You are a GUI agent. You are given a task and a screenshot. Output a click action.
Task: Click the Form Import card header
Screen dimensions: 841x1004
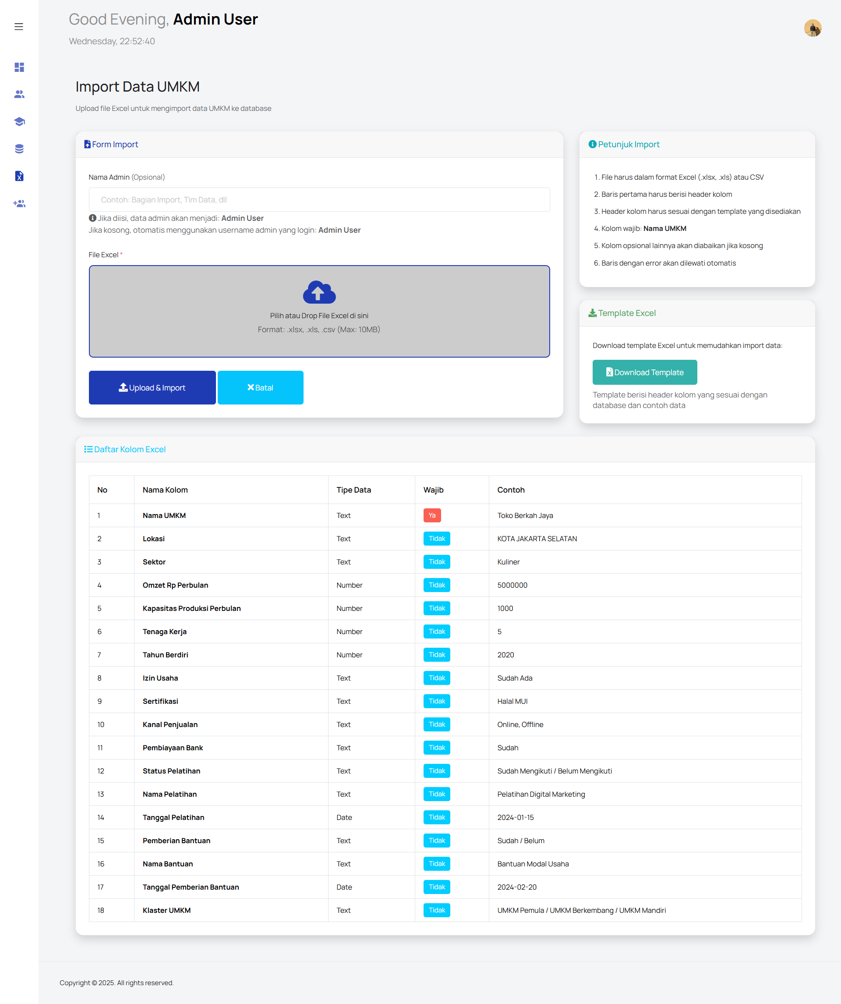coord(115,144)
